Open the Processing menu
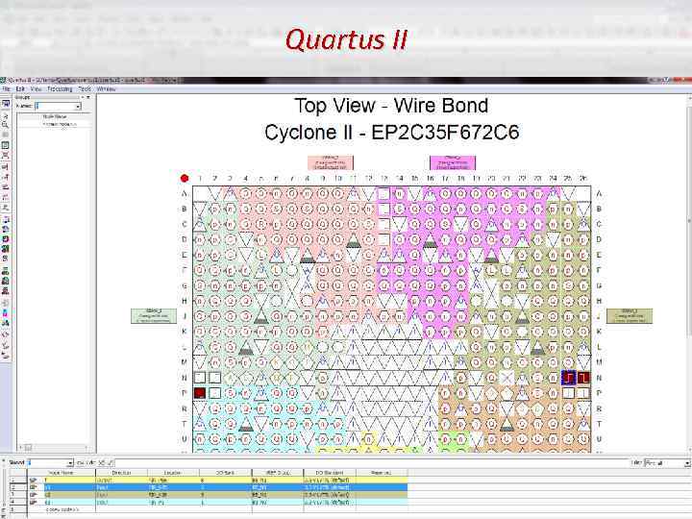This screenshot has width=692, height=519. (60, 88)
